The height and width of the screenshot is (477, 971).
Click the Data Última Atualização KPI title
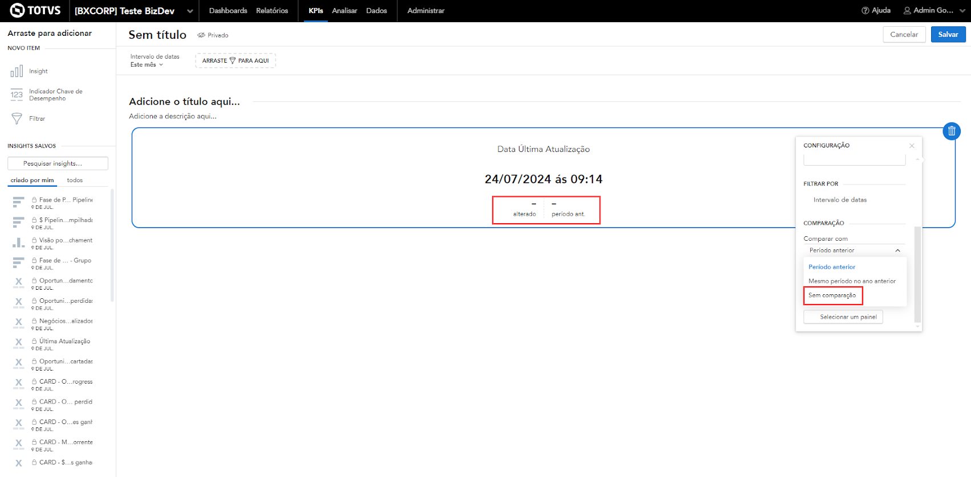tap(543, 149)
